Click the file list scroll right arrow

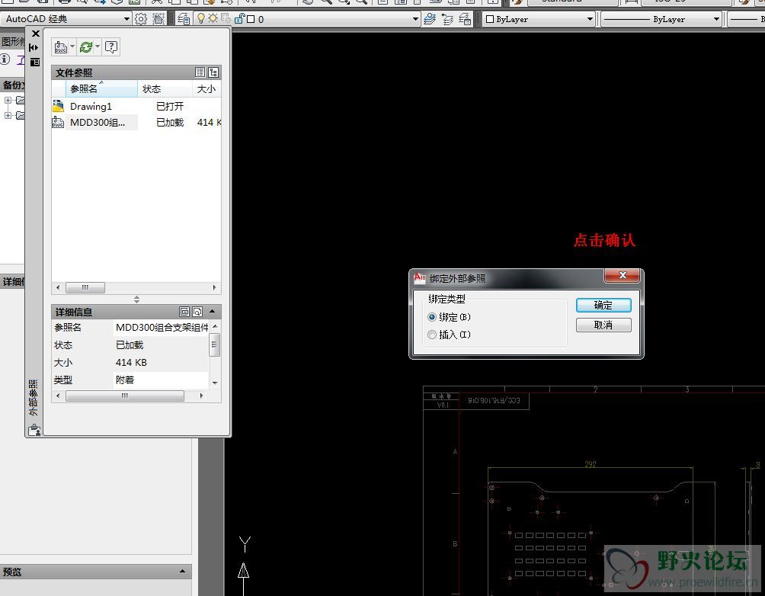tap(215, 287)
